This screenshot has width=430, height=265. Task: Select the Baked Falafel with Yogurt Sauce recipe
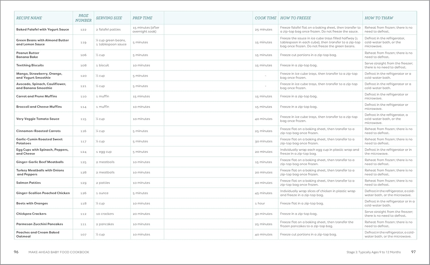coord(42,29)
